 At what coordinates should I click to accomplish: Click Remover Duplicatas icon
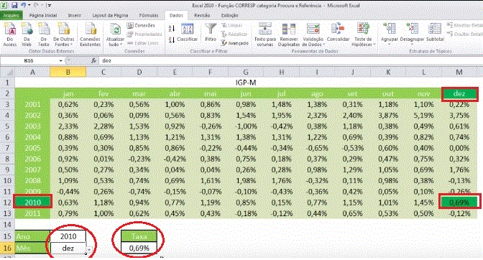coord(289,34)
